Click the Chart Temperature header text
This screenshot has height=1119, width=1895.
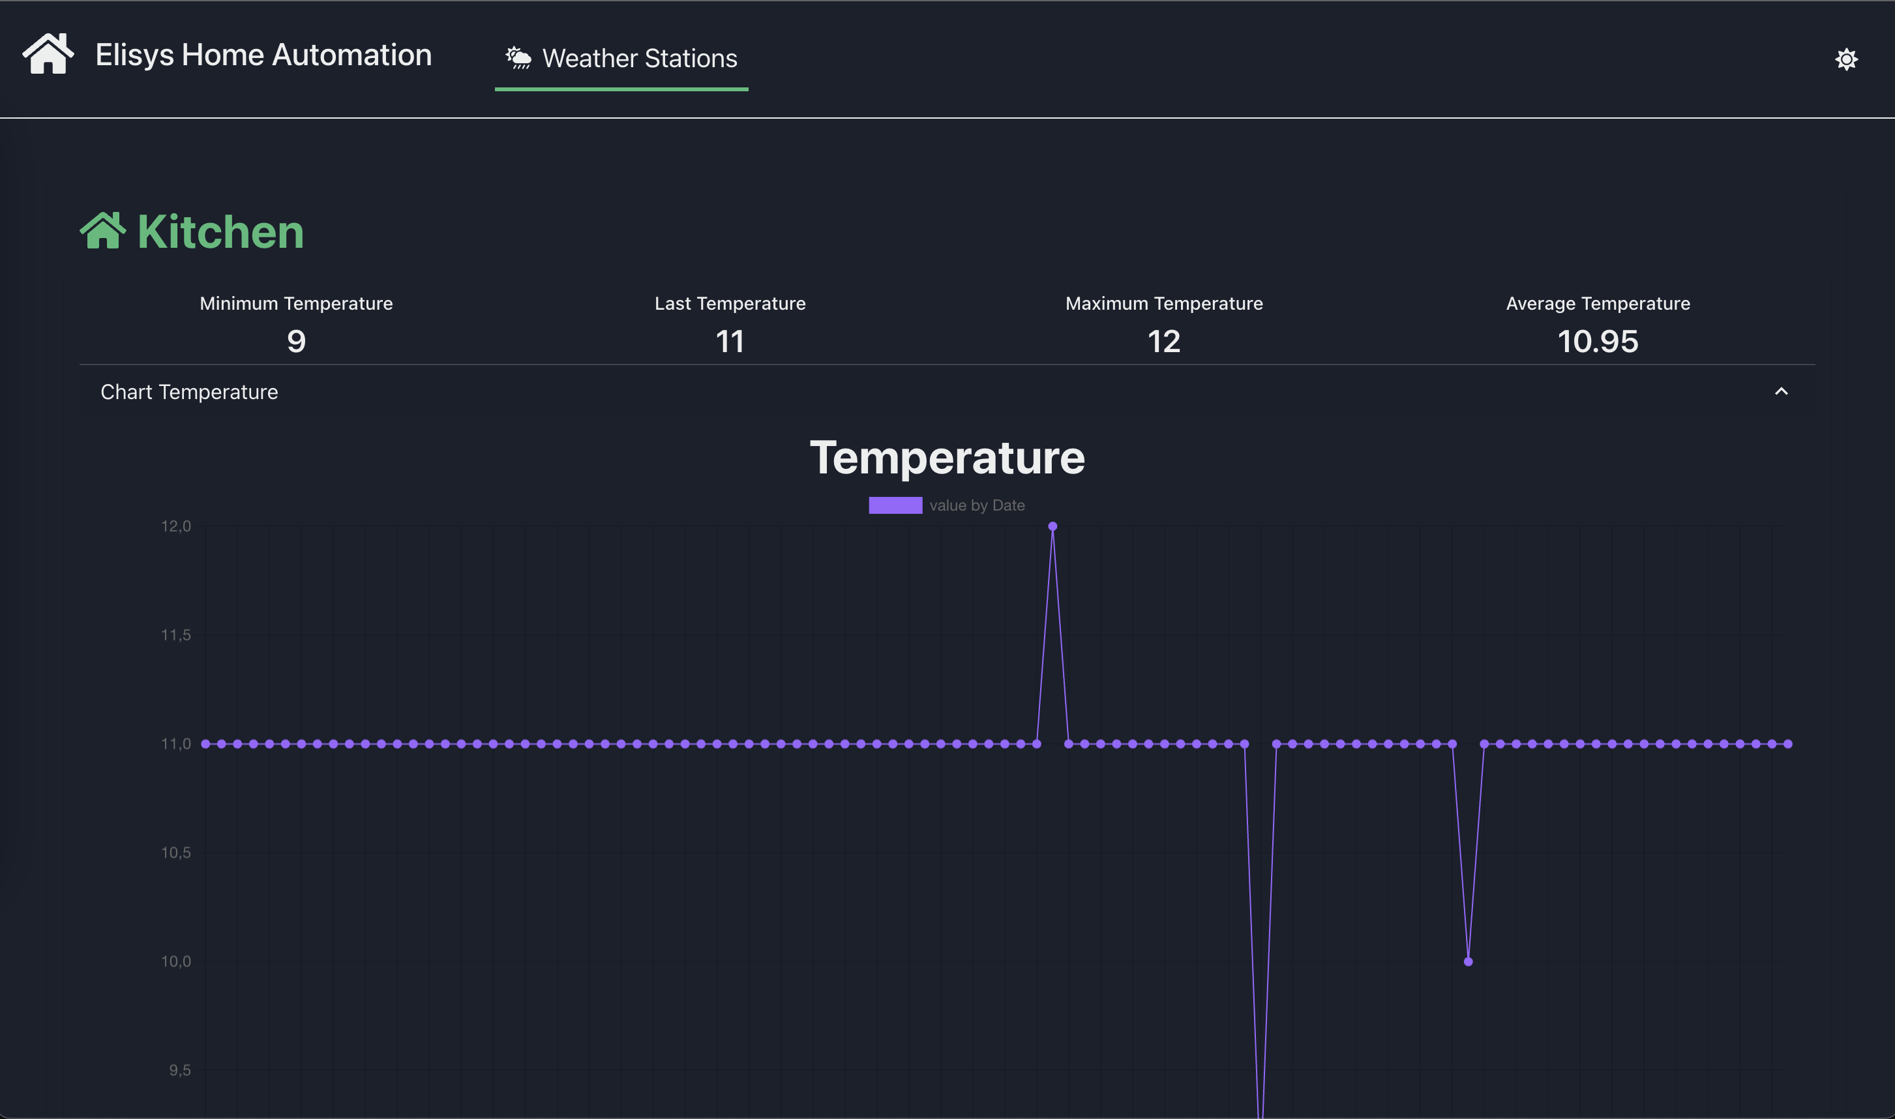coord(189,392)
